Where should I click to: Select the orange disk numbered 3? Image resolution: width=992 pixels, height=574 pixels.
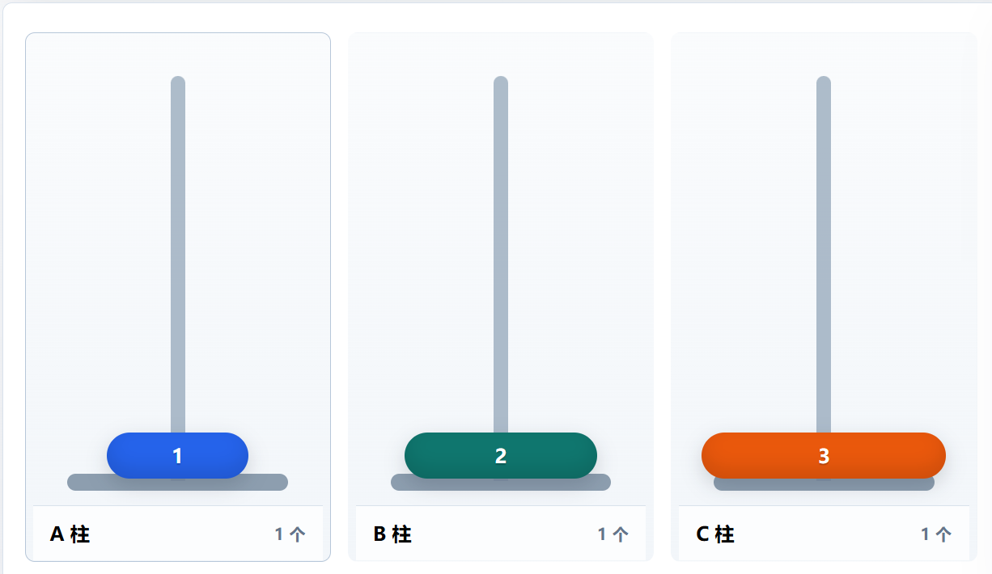pos(824,455)
